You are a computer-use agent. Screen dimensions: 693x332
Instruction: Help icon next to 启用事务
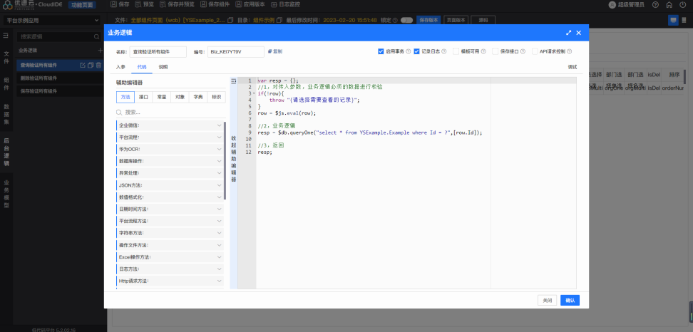point(409,52)
